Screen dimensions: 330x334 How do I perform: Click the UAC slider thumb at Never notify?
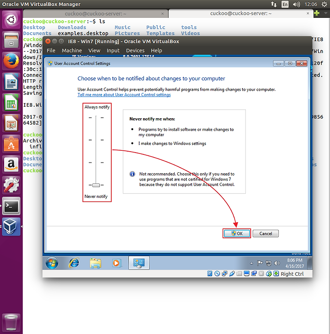[x=96, y=185]
